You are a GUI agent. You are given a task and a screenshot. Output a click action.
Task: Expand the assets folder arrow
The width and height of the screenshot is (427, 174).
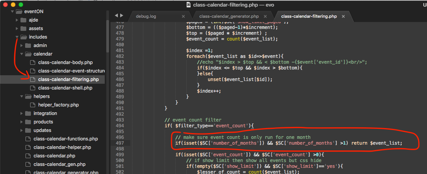point(17,29)
